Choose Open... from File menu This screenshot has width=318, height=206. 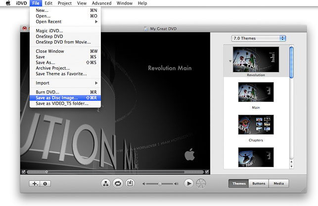click(65, 16)
